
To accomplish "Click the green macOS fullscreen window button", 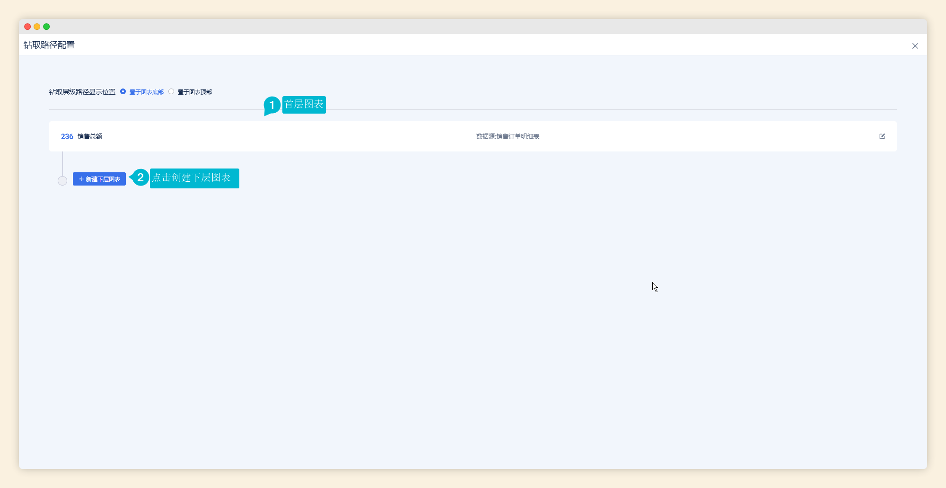I will coord(46,27).
